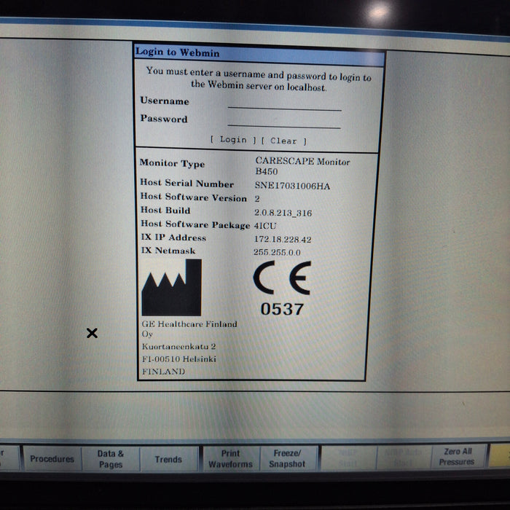Screen dimensions: 510x510
Task: Click the IX IP address '172.18.228.42'
Action: (283, 240)
